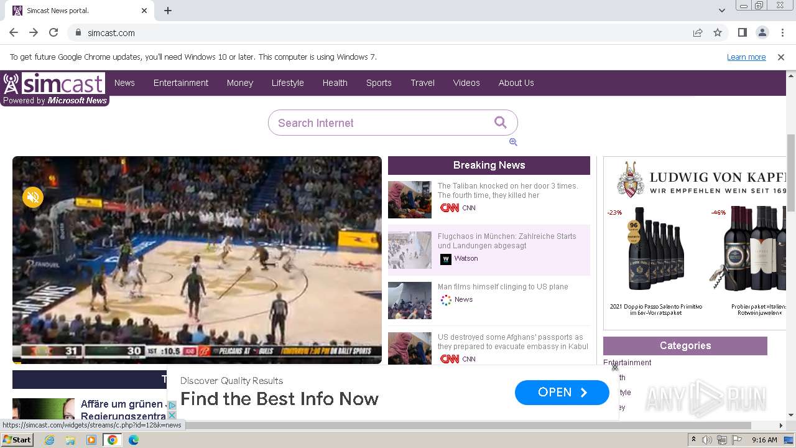
Task: Open Doppio Passo Salento wine ad
Action: (x=656, y=309)
